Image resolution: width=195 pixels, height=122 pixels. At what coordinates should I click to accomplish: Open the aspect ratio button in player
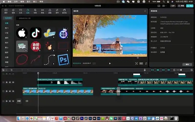(x=141, y=63)
